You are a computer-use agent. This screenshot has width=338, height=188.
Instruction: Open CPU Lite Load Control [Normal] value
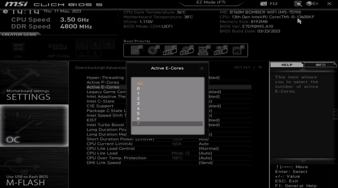[208, 149]
